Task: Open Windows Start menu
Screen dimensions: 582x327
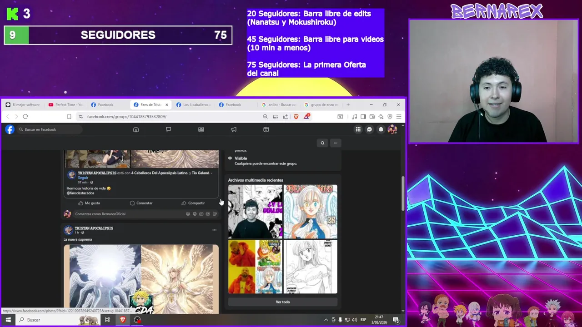Action: (8, 320)
